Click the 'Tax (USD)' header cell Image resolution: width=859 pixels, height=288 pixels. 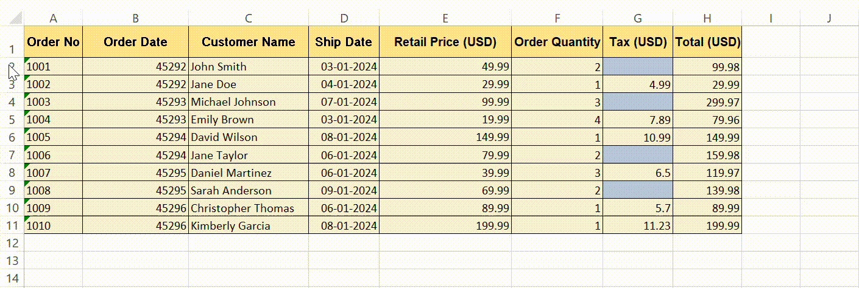pyautogui.click(x=638, y=42)
